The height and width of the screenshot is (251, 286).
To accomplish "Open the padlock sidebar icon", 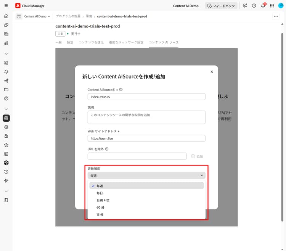I will [x=6, y=136].
